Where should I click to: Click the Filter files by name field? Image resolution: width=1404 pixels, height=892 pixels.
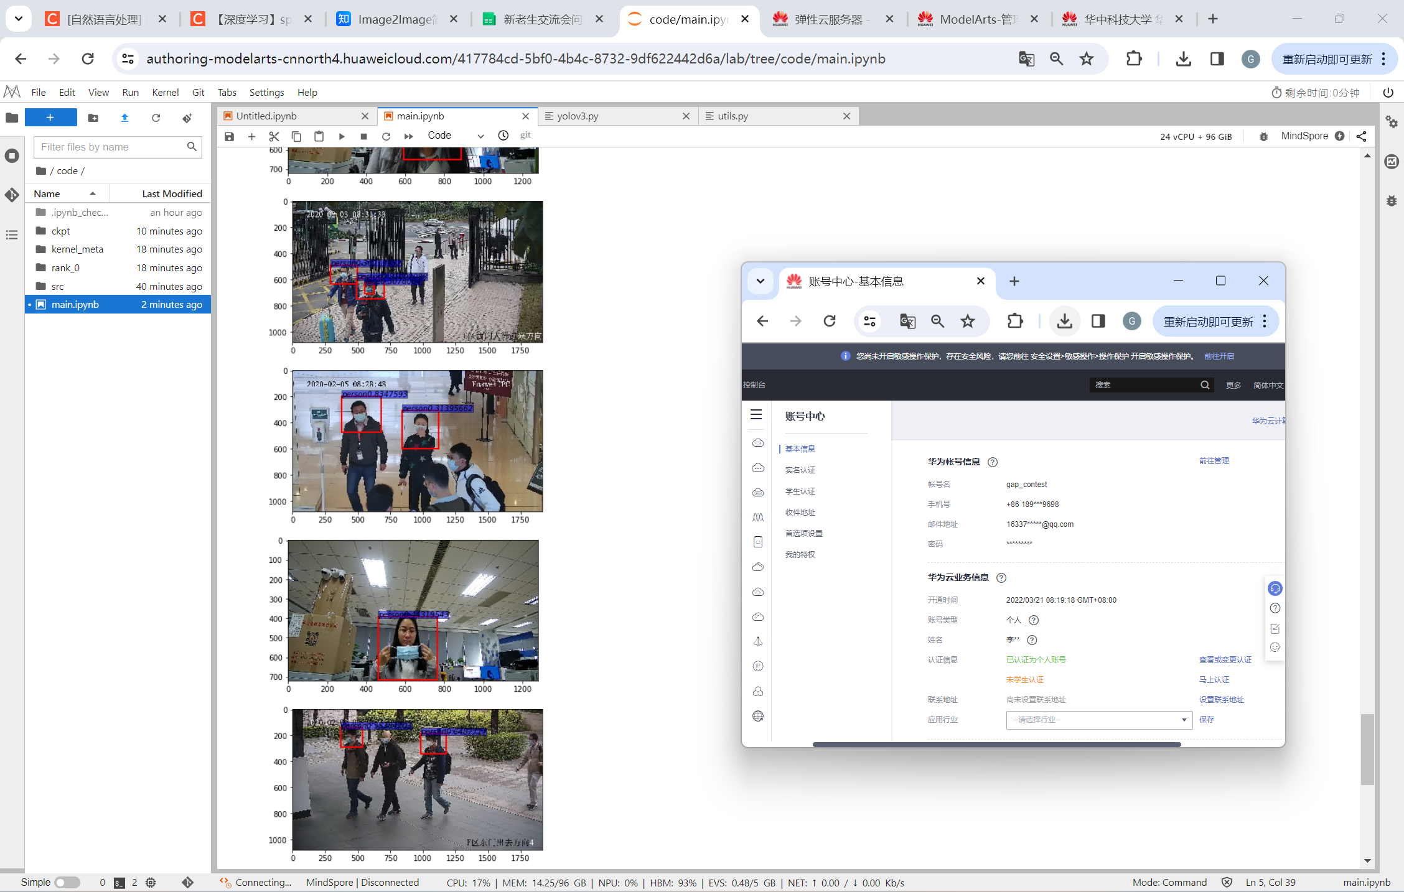112,147
